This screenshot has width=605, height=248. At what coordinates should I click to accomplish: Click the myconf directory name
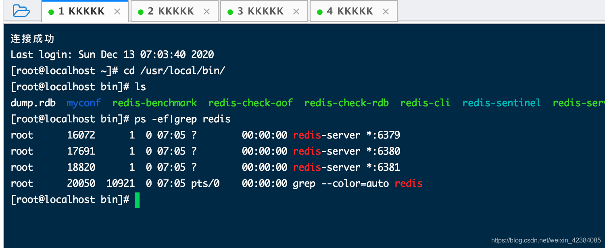[x=84, y=103]
